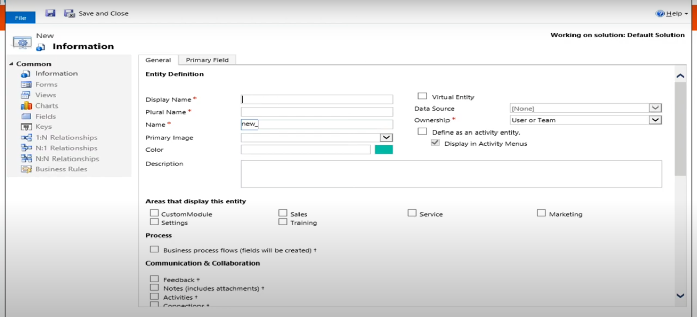The height and width of the screenshot is (317, 697).
Task: Open the Views icon in sidebar
Action: pos(26,95)
